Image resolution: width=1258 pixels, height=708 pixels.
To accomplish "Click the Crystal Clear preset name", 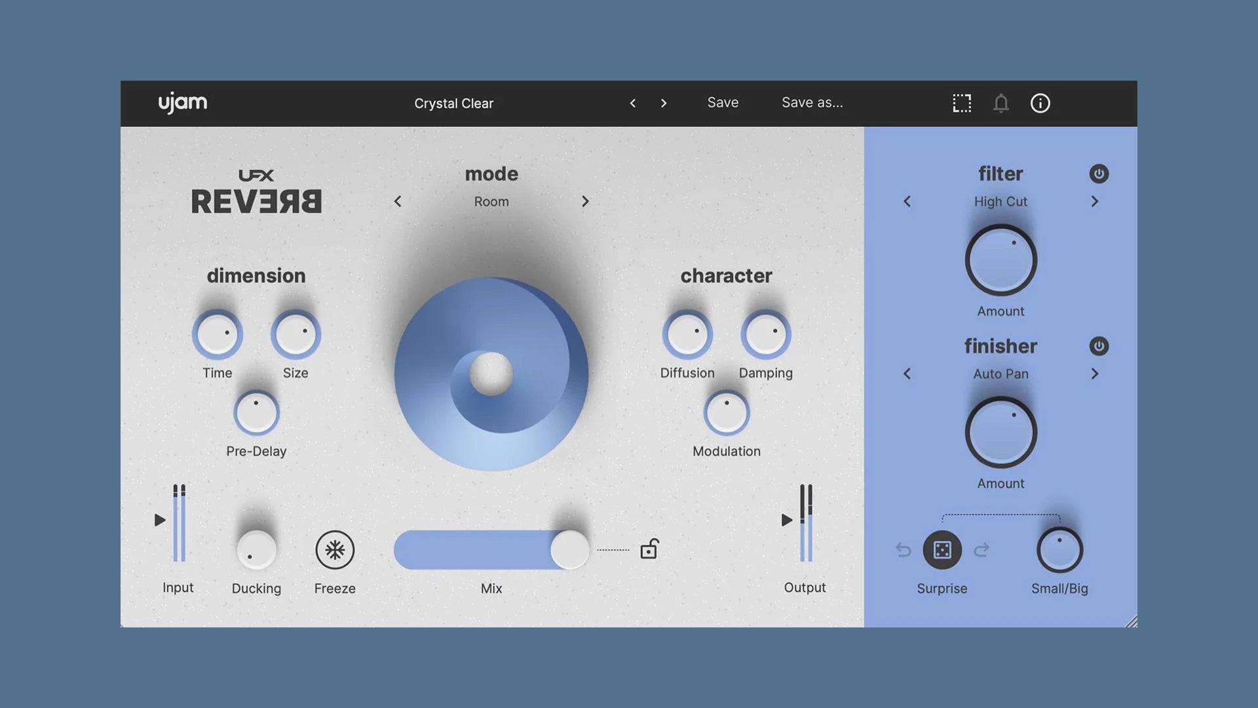I will click(453, 103).
